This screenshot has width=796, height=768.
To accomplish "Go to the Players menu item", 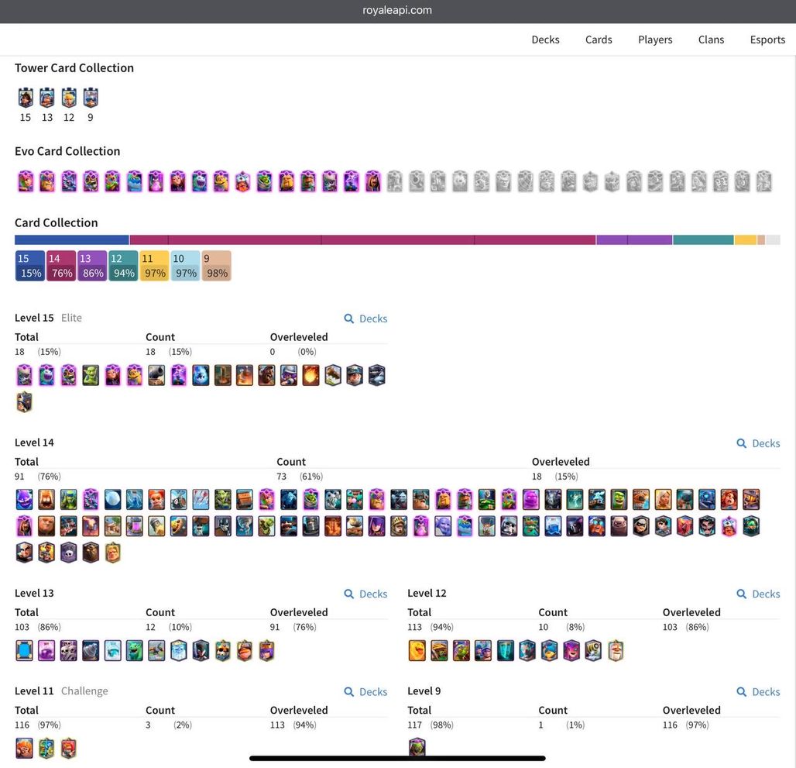I will pos(655,40).
